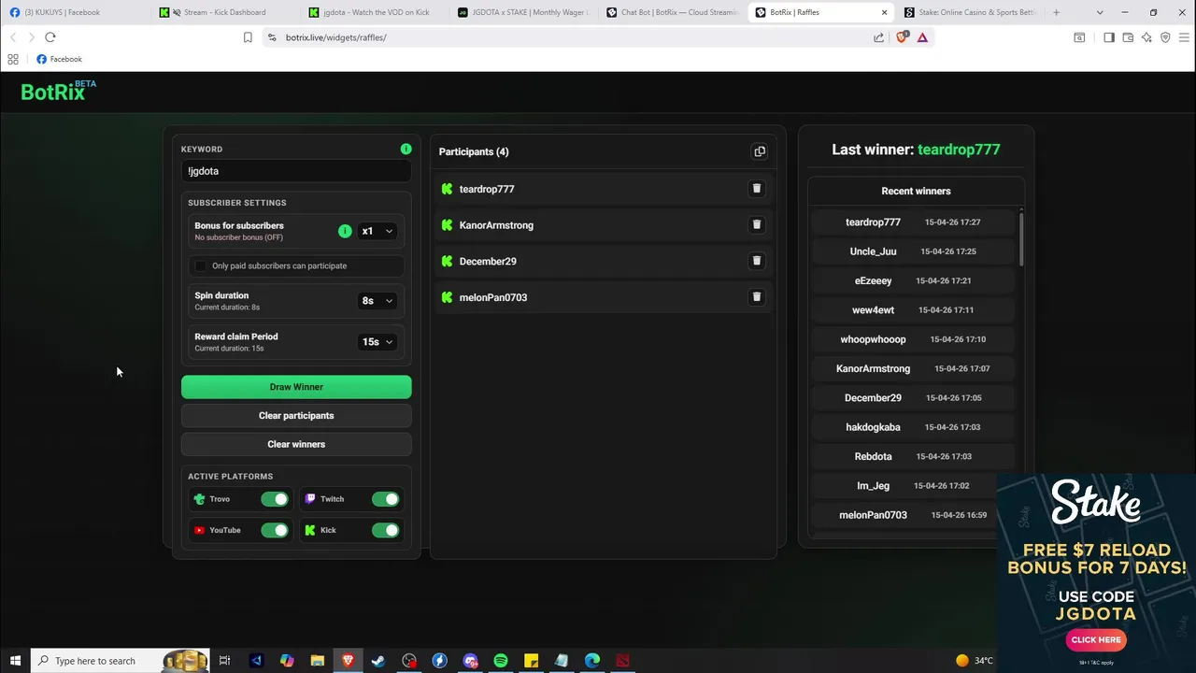The height and width of the screenshot is (673, 1196).
Task: Switch to KUKUYS Facebook tab
Action: click(75, 12)
